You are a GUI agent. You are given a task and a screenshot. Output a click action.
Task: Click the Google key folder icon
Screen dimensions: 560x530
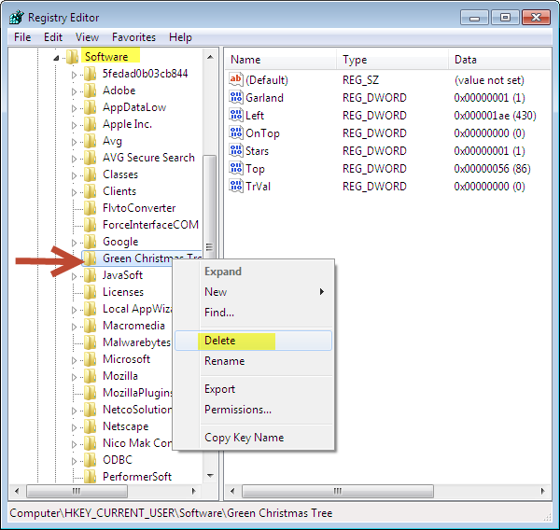tap(90, 242)
